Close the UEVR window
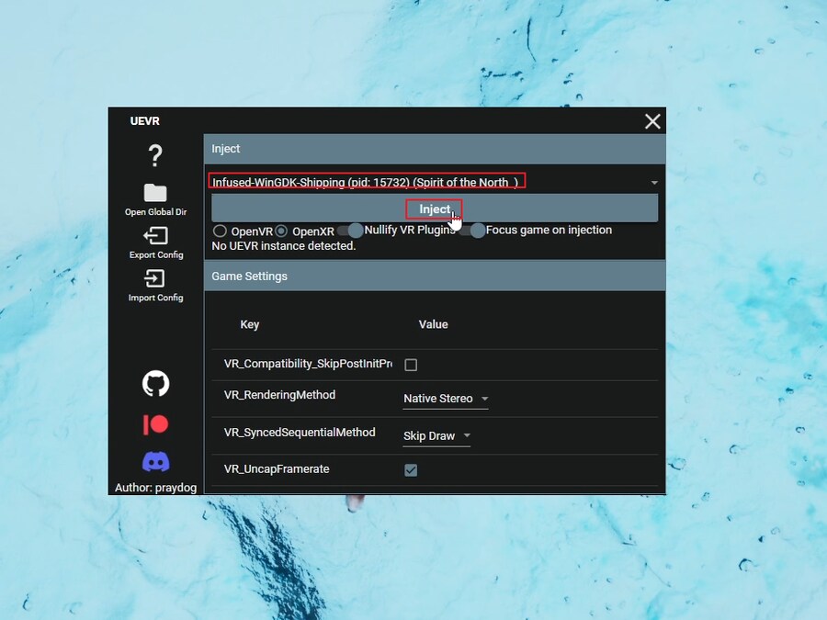 (652, 121)
